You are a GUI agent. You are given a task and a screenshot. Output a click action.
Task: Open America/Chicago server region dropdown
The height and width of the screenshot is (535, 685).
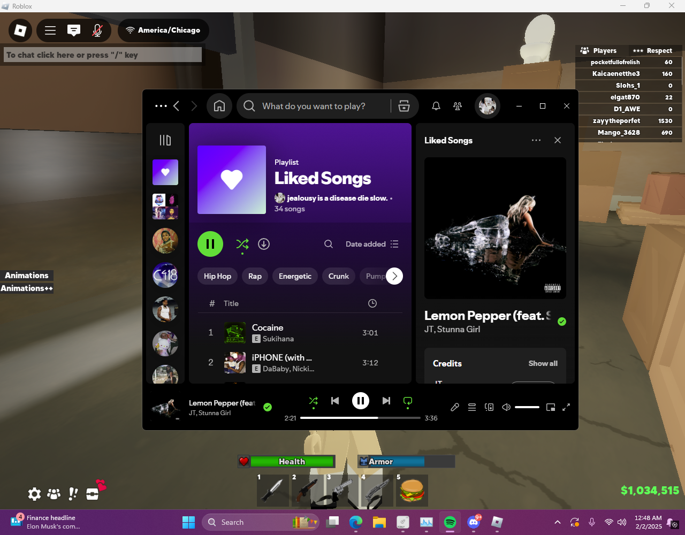point(163,30)
